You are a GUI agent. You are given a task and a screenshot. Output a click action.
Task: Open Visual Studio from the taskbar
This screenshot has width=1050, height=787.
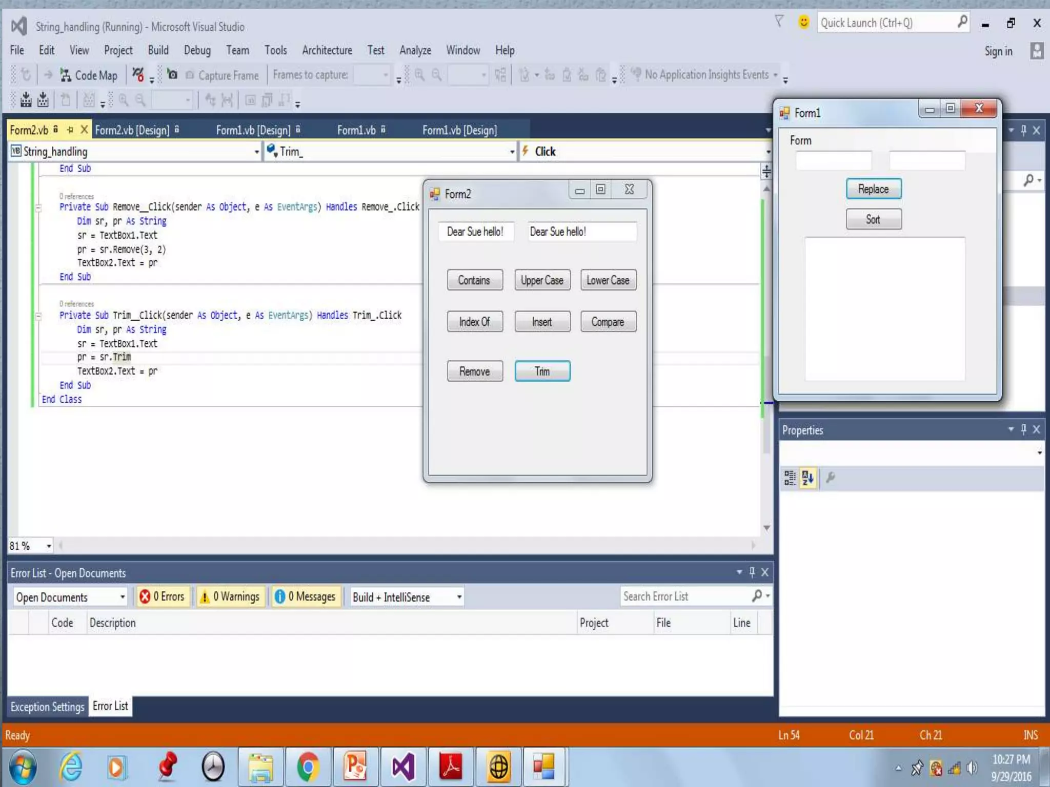(x=402, y=767)
